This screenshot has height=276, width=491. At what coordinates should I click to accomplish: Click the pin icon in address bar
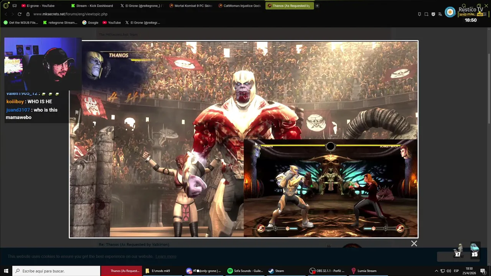pos(419,14)
